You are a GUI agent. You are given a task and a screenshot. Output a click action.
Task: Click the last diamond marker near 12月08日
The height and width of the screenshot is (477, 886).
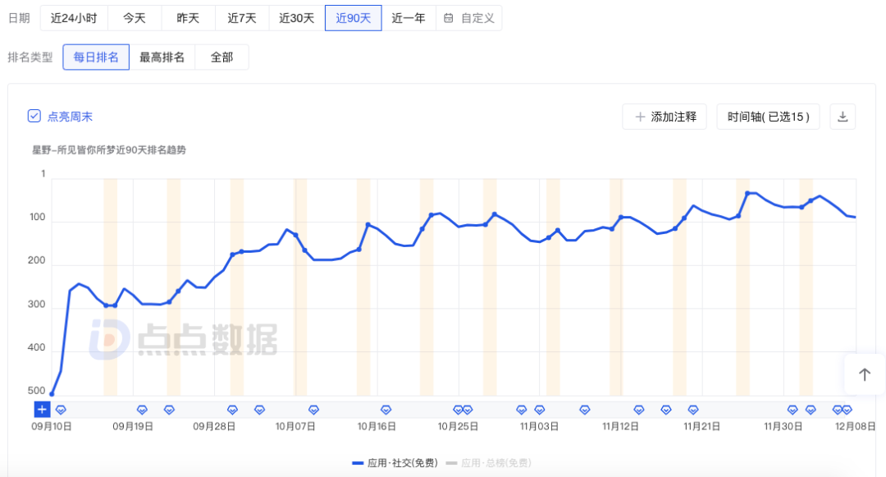pyautogui.click(x=847, y=409)
